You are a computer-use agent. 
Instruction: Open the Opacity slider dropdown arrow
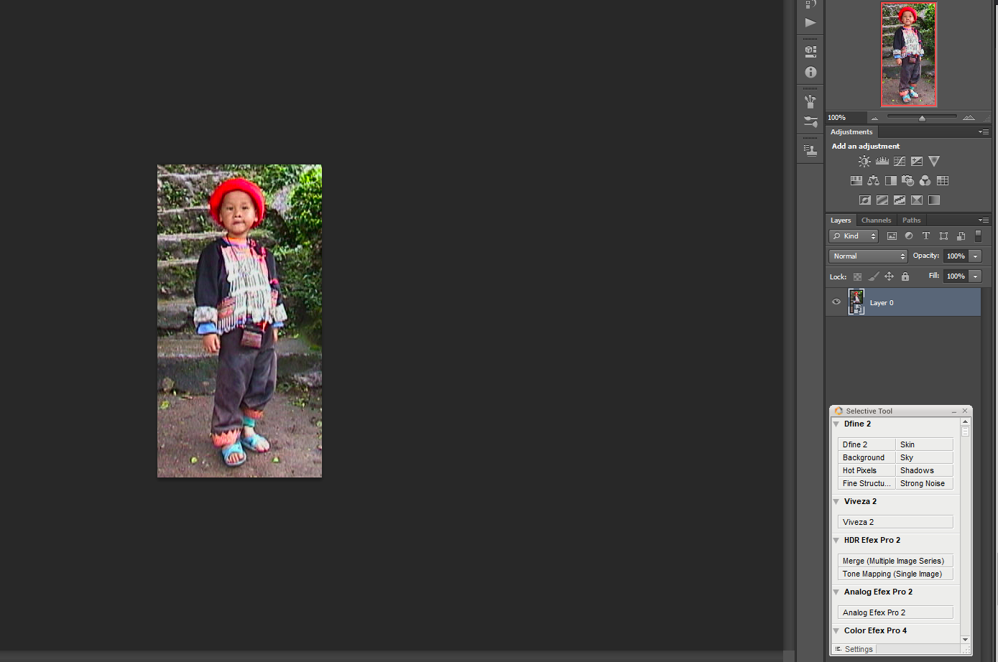976,256
